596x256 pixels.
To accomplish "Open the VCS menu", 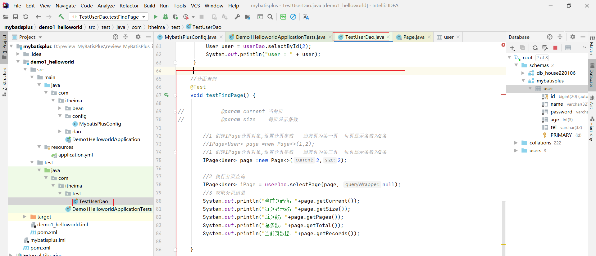I will (x=195, y=6).
